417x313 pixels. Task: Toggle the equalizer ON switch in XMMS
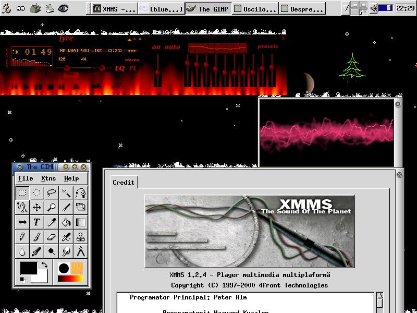pos(156,47)
